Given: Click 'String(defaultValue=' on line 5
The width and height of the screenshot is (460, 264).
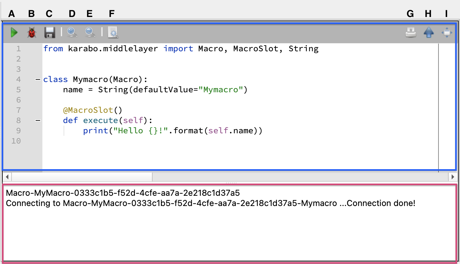Looking at the screenshot, I should coord(148,90).
